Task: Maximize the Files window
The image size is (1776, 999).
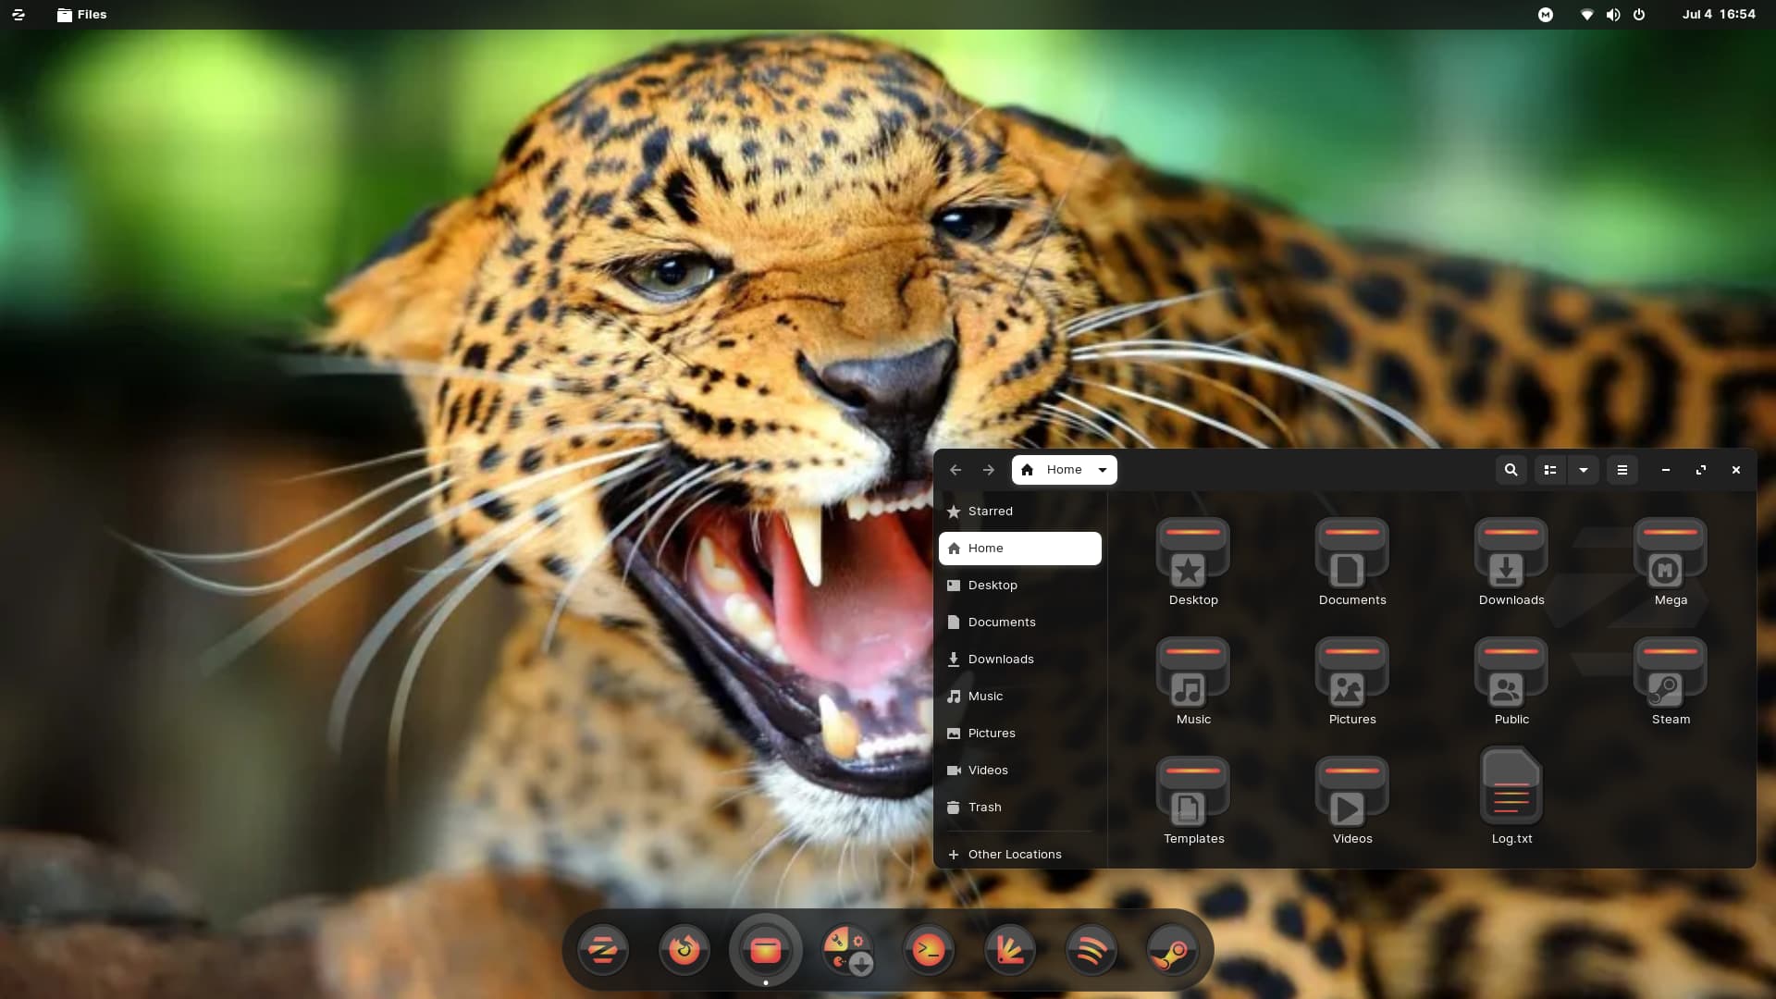Action: 1701,470
